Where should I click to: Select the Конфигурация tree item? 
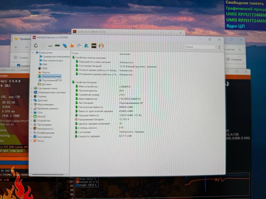click(43, 133)
